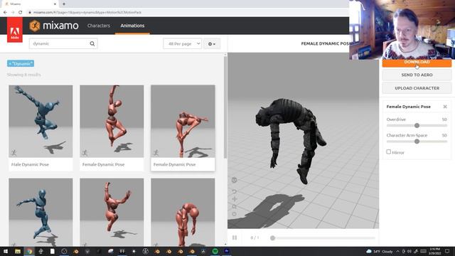Viewport: 455px width, 256px height.
Task: Open the Mixamo home logo
Action: 54,26
